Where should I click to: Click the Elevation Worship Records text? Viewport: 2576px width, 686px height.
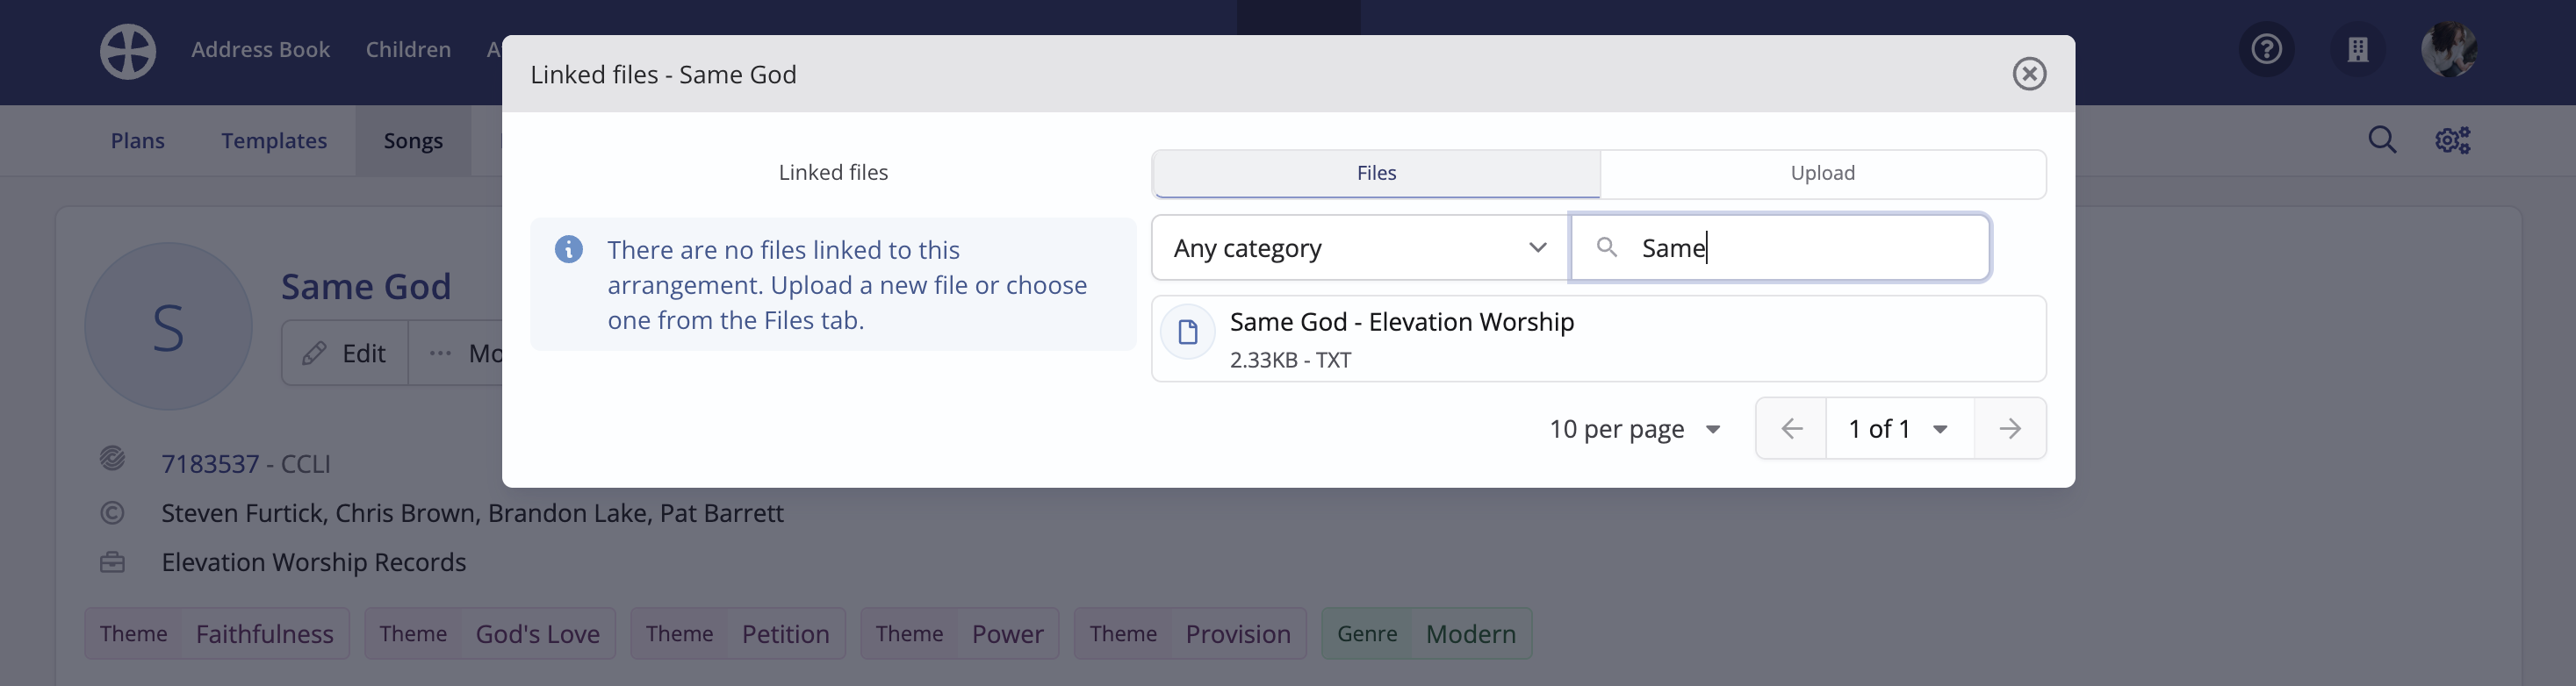tap(314, 562)
